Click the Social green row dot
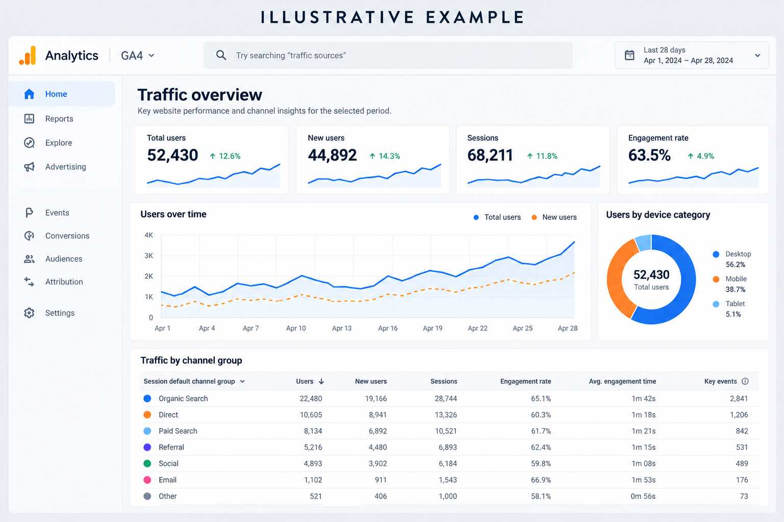 click(148, 463)
